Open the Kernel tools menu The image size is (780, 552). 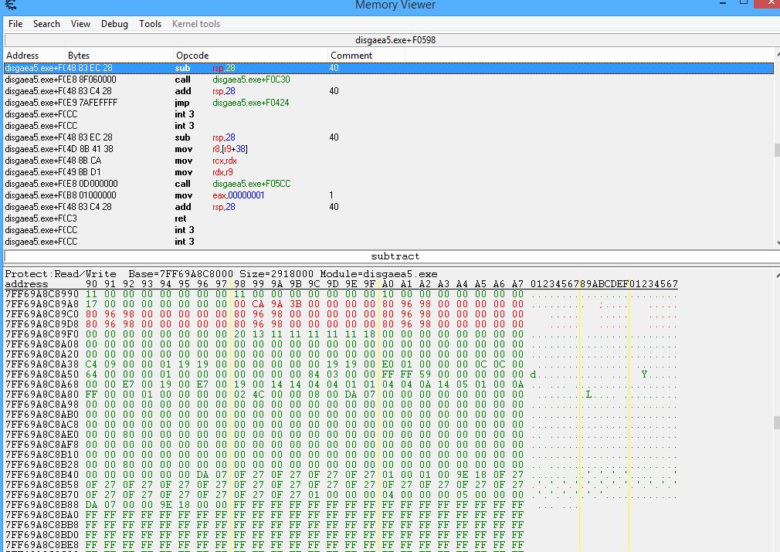point(196,24)
